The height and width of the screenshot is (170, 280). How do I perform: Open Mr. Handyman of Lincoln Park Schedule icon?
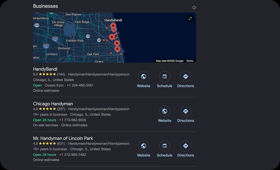click(165, 146)
